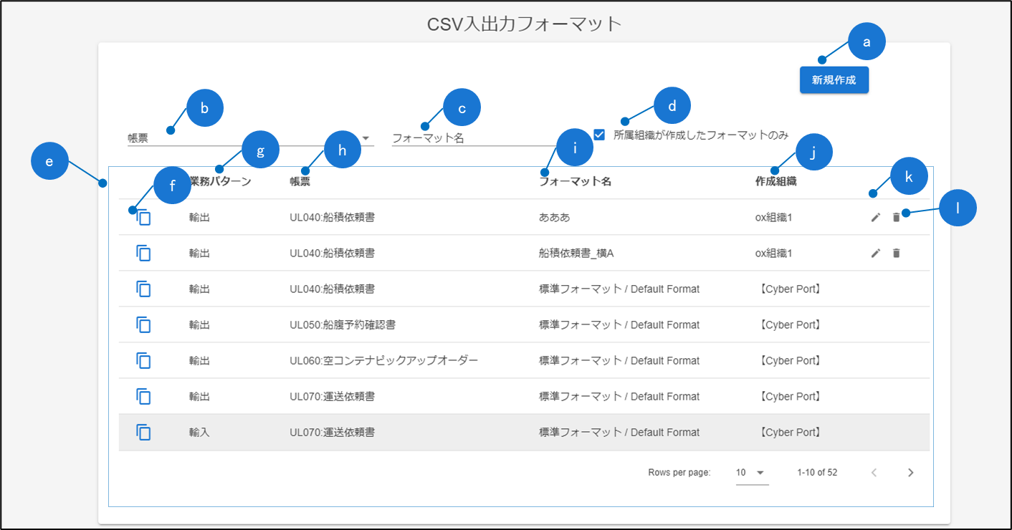Click the 新規作成 button
The image size is (1012, 530).
[x=834, y=80]
